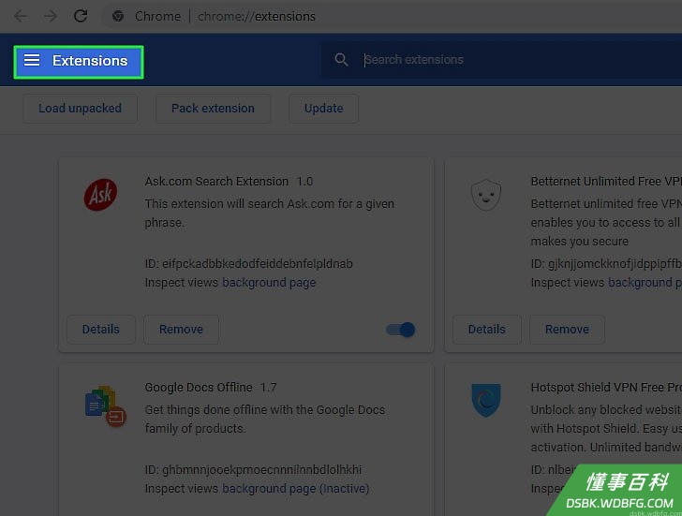The width and height of the screenshot is (682, 516).
Task: Disable the Ask.com Search Extension toggle
Action: pos(400,330)
